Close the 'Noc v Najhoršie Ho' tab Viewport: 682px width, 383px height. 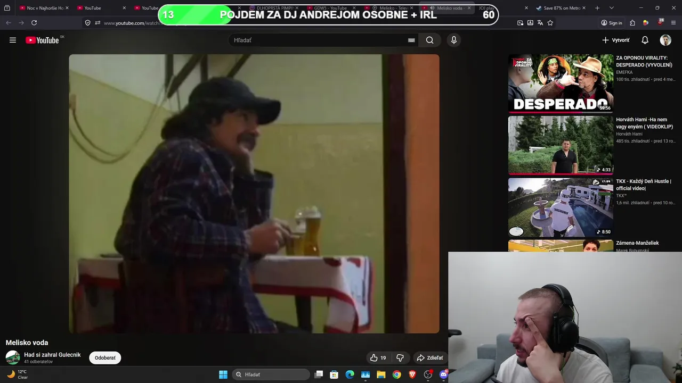pos(67,8)
